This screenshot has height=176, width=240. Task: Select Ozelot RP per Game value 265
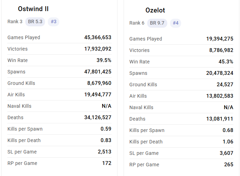click(x=229, y=165)
